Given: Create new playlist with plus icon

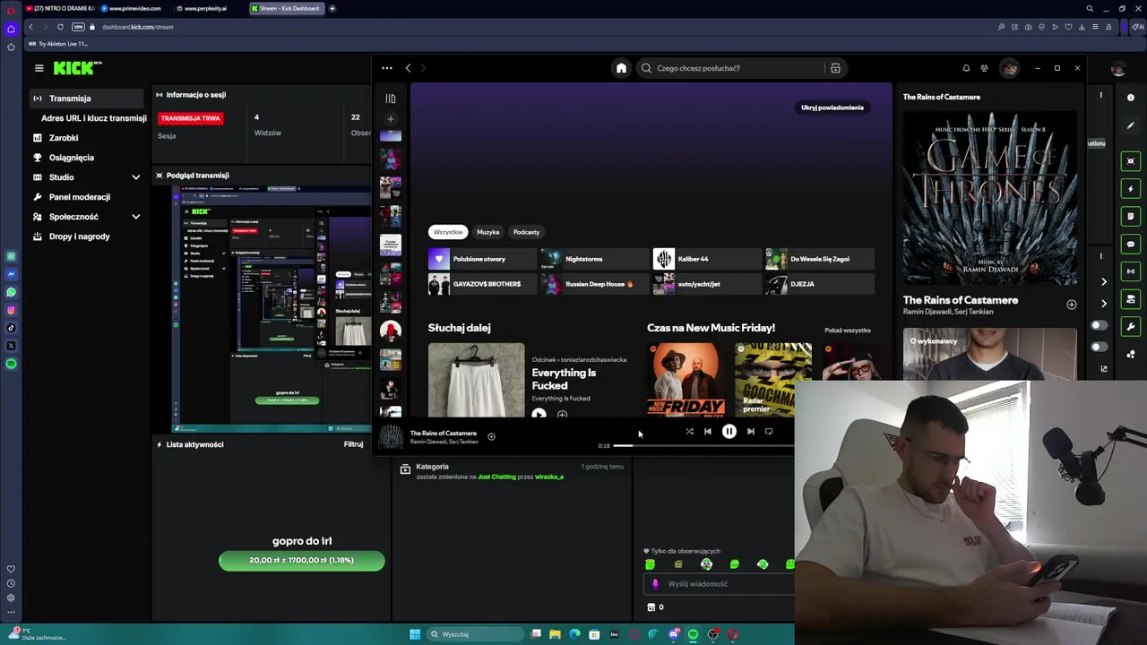Looking at the screenshot, I should 391,118.
